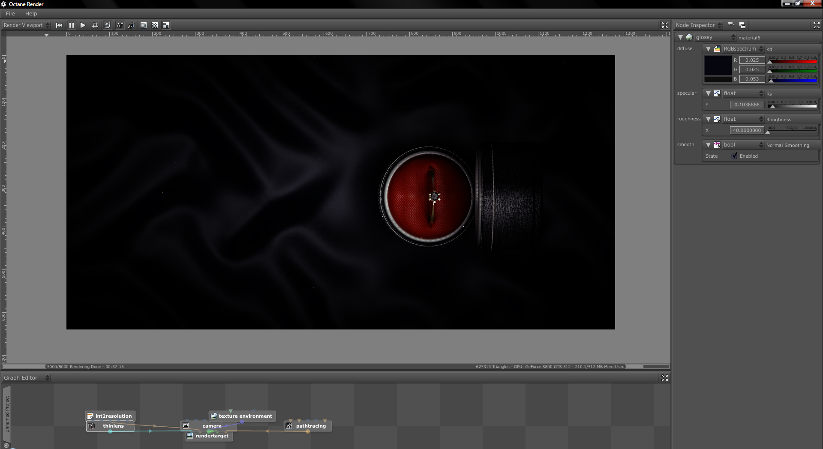Collapse the glossy material6 section
823x449 pixels.
(680, 37)
